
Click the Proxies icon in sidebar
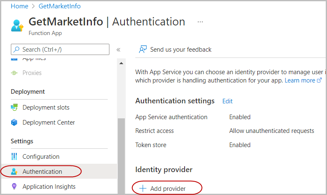(15, 73)
